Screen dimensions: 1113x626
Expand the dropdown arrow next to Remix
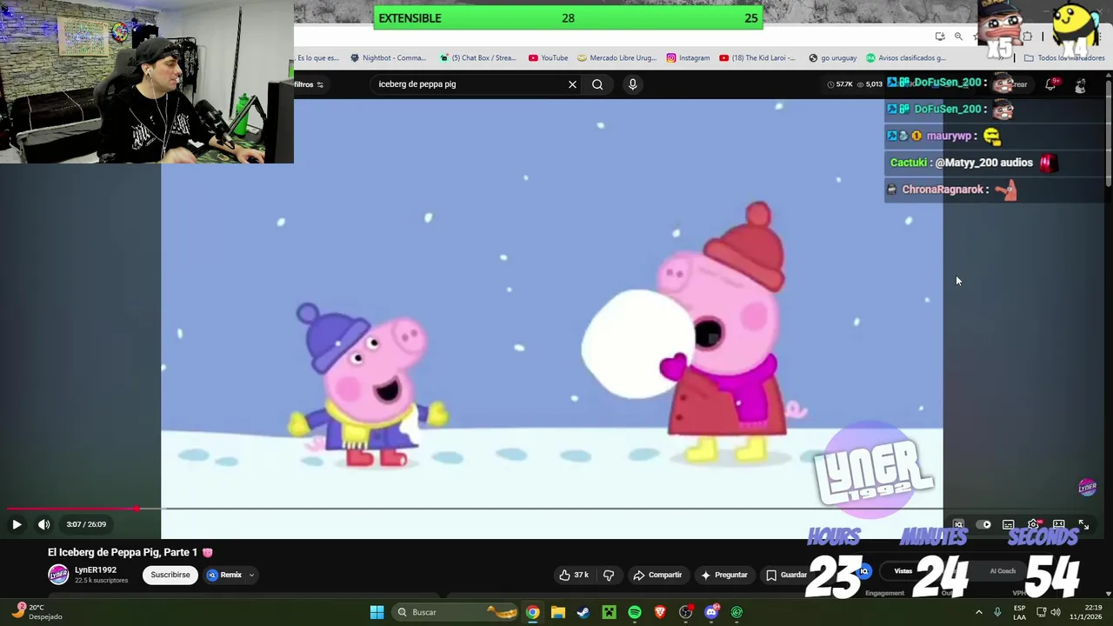(x=251, y=575)
